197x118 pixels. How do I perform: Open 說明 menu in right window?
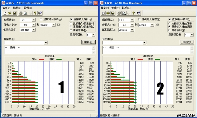(126, 8)
